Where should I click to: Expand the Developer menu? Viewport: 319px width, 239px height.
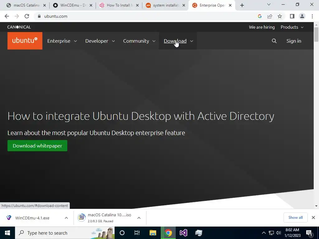coord(100,41)
